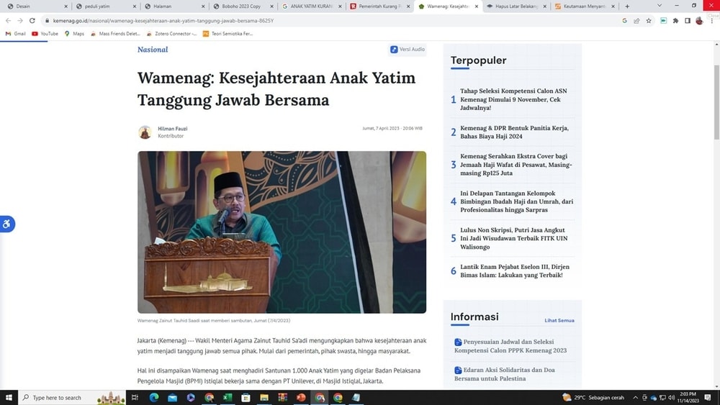
Task: Switch to the Halaman tab
Action: 173,6
